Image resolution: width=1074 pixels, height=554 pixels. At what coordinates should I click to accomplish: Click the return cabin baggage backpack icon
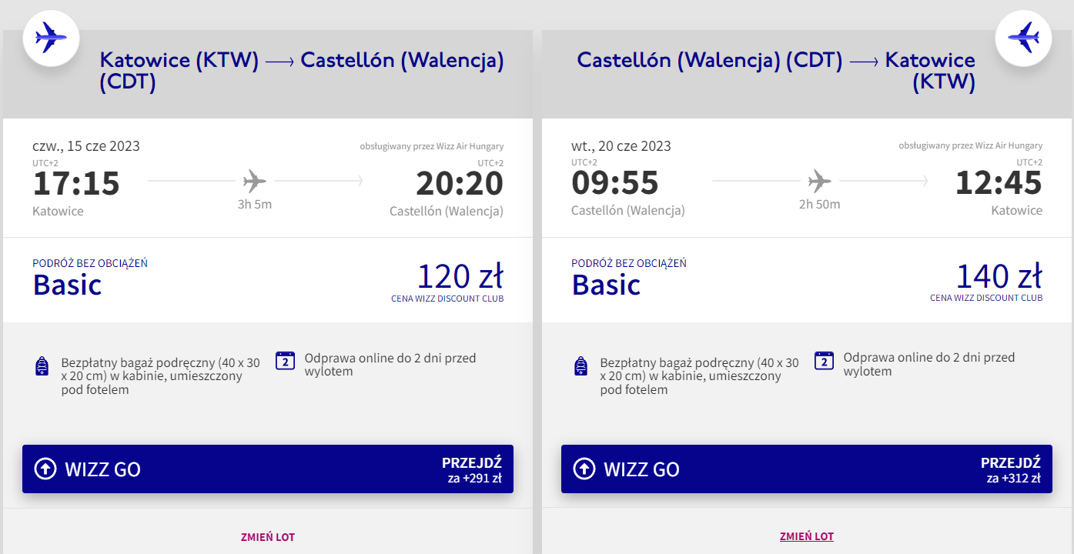(x=581, y=366)
